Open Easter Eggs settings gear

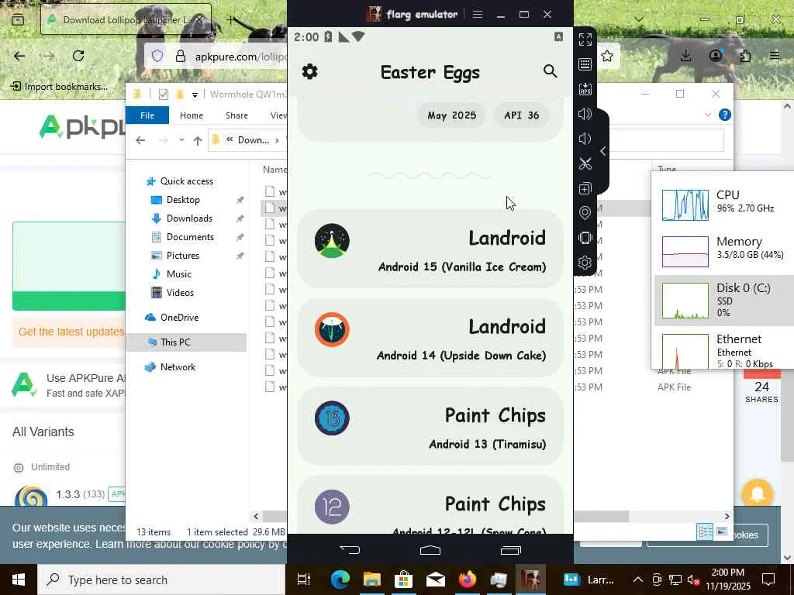(310, 71)
